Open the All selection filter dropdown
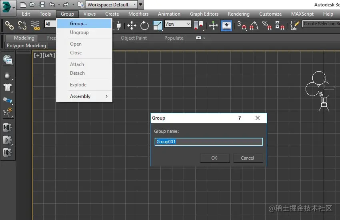The height and width of the screenshot is (220, 340). coord(50,24)
